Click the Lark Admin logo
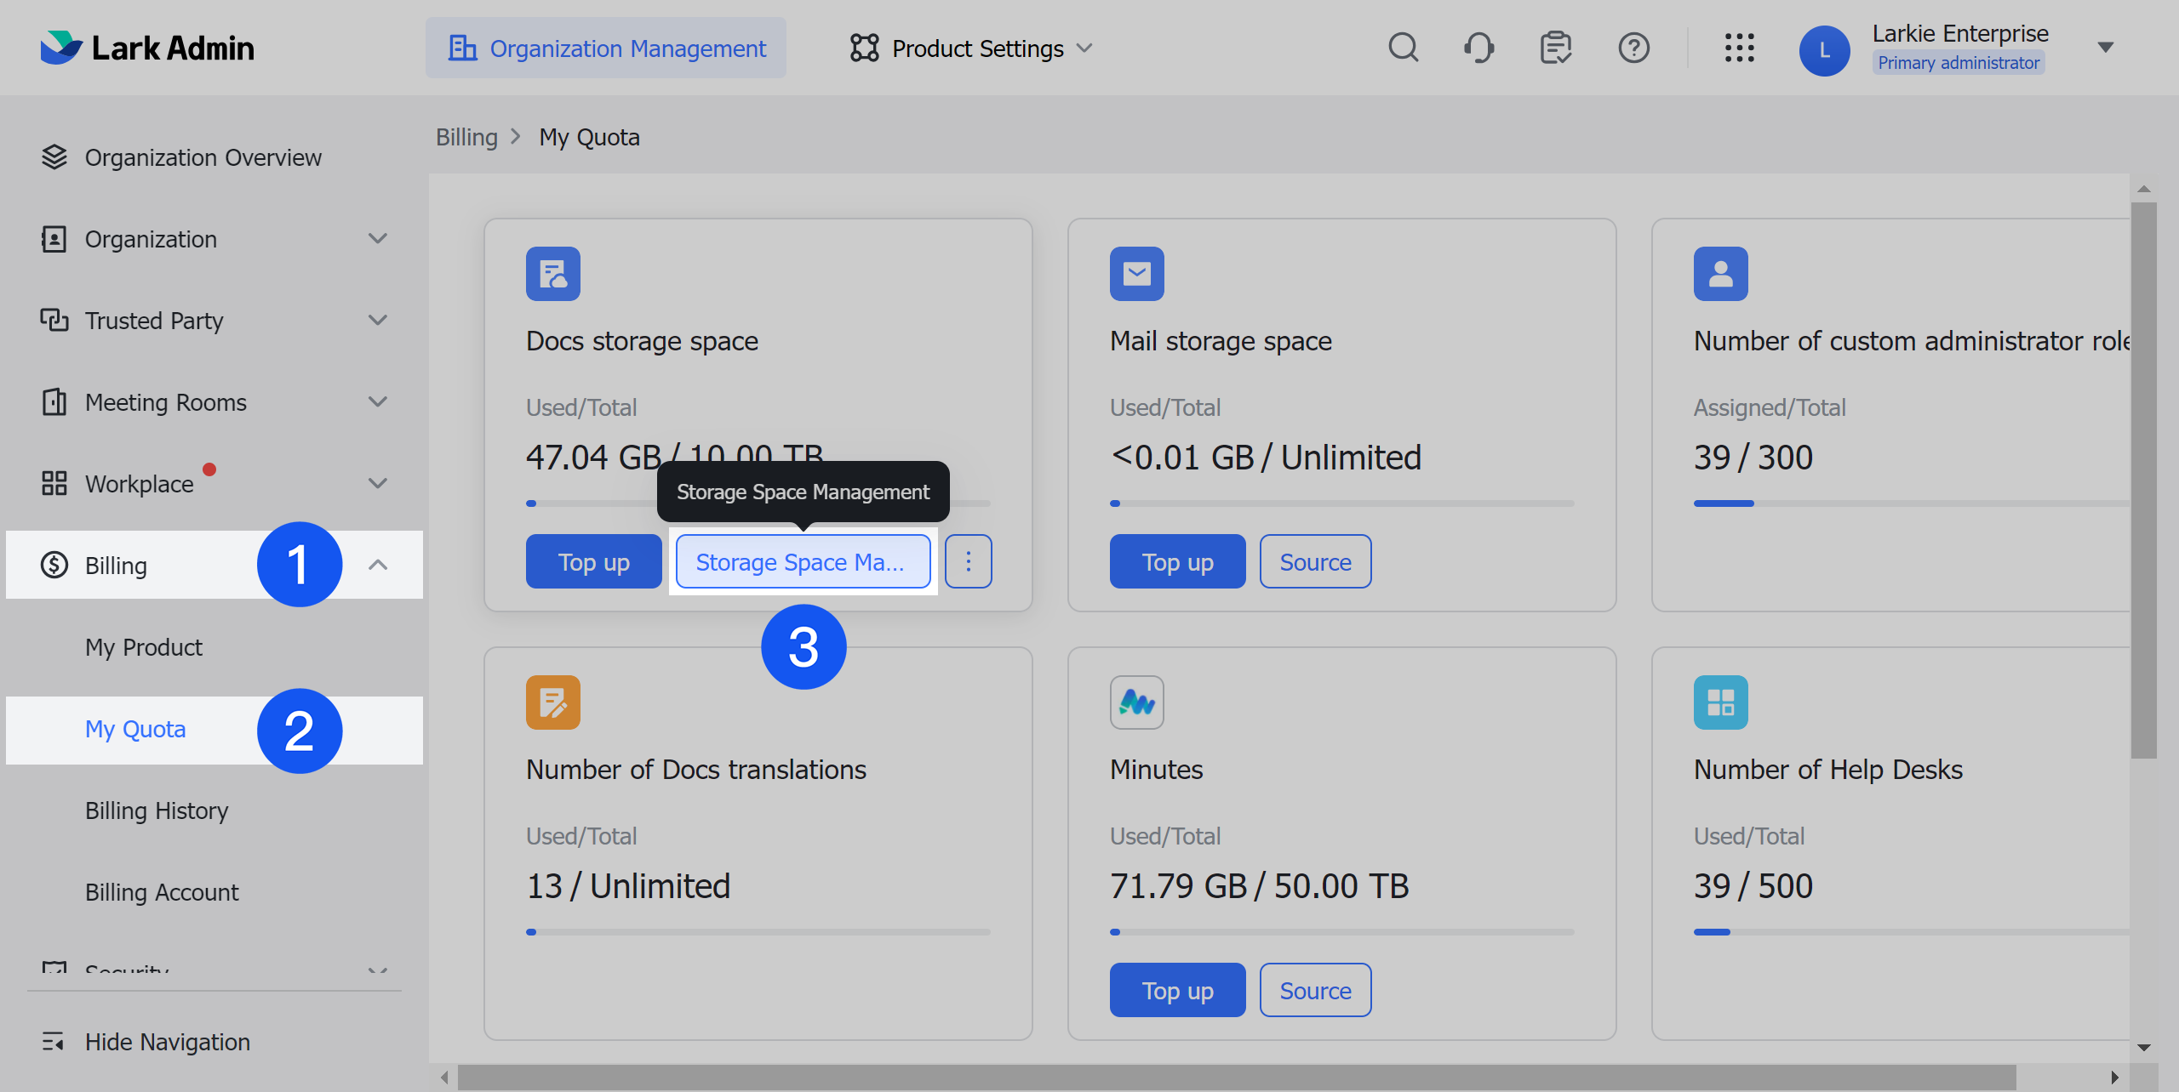This screenshot has width=2179, height=1092. pos(146,48)
